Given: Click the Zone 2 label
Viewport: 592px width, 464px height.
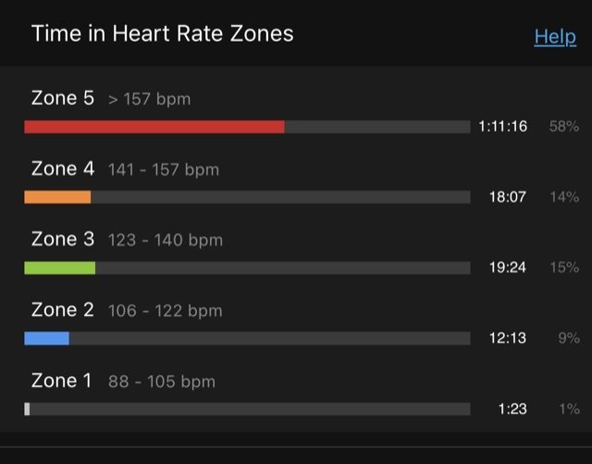Looking at the screenshot, I should click(63, 309).
